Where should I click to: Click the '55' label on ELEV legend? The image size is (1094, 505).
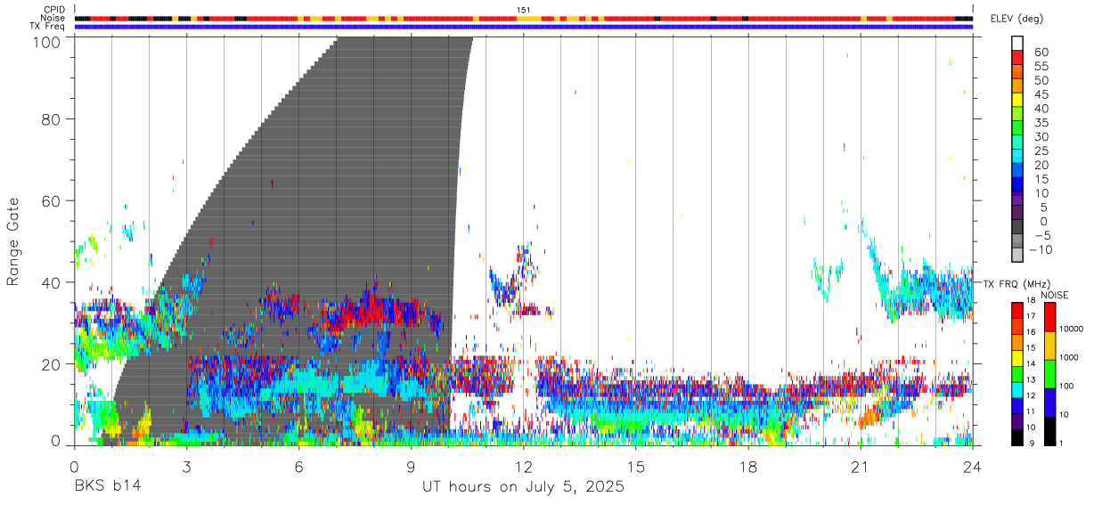1041,66
